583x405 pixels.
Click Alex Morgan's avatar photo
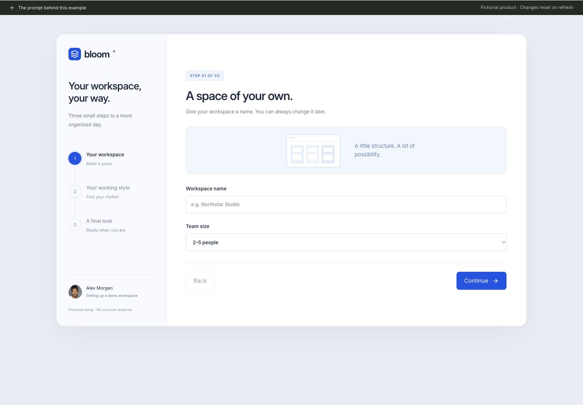click(x=75, y=292)
